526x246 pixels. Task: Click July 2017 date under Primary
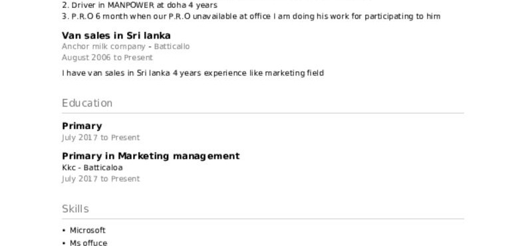coord(101,138)
